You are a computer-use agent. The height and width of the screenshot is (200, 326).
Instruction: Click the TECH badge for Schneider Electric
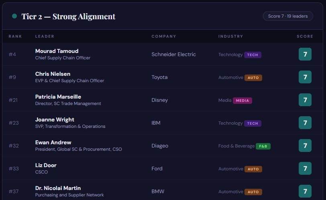pyautogui.click(x=253, y=55)
